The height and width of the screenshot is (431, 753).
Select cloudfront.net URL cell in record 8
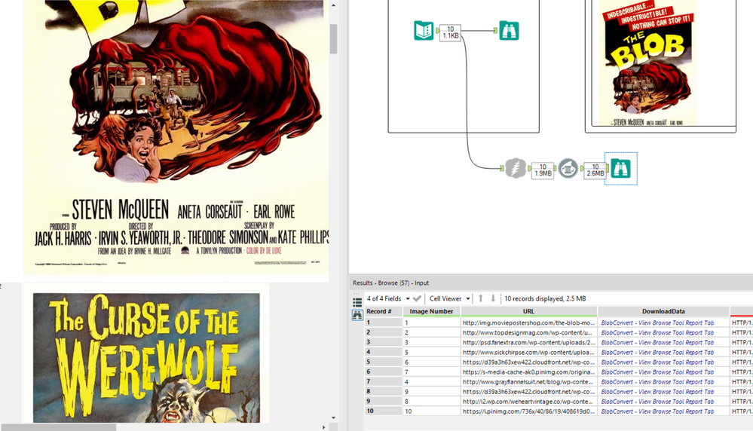click(x=528, y=392)
